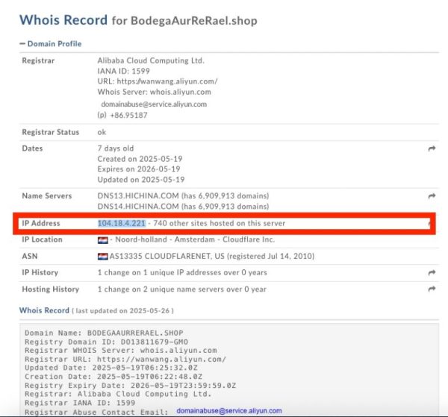Click the Netherlands flag in the IP Location row

coord(102,240)
